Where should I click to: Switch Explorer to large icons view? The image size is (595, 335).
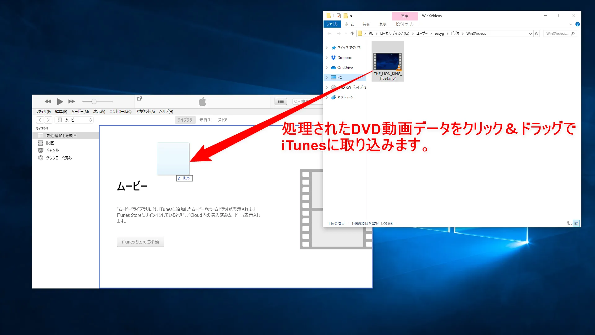[576, 223]
